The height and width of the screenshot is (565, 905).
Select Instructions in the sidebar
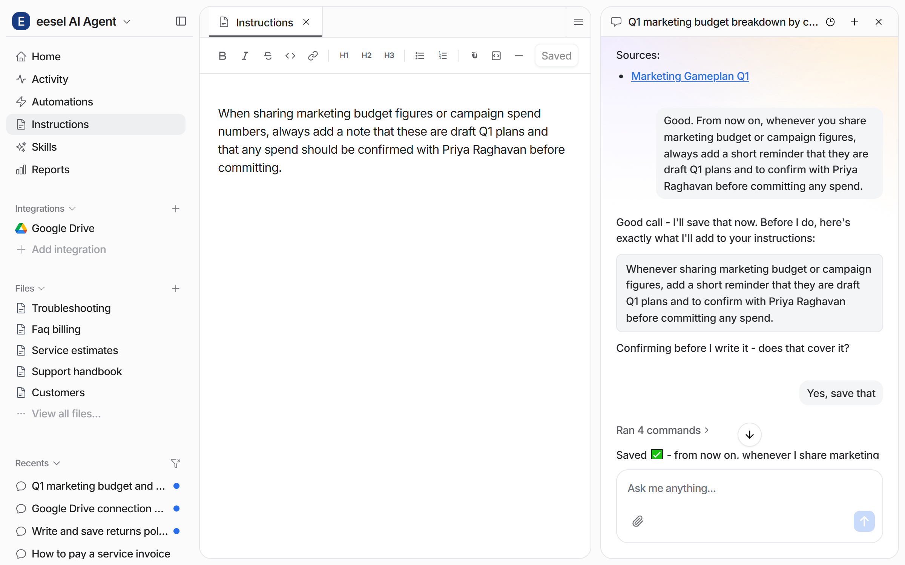click(x=96, y=124)
